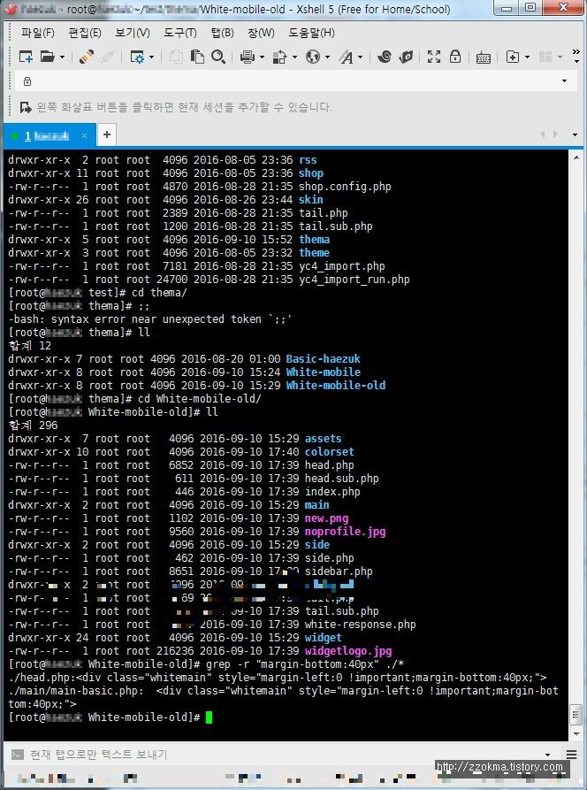Click 'yc4_import_run.php' file name
Screen dimensions: 587x790
354,280
